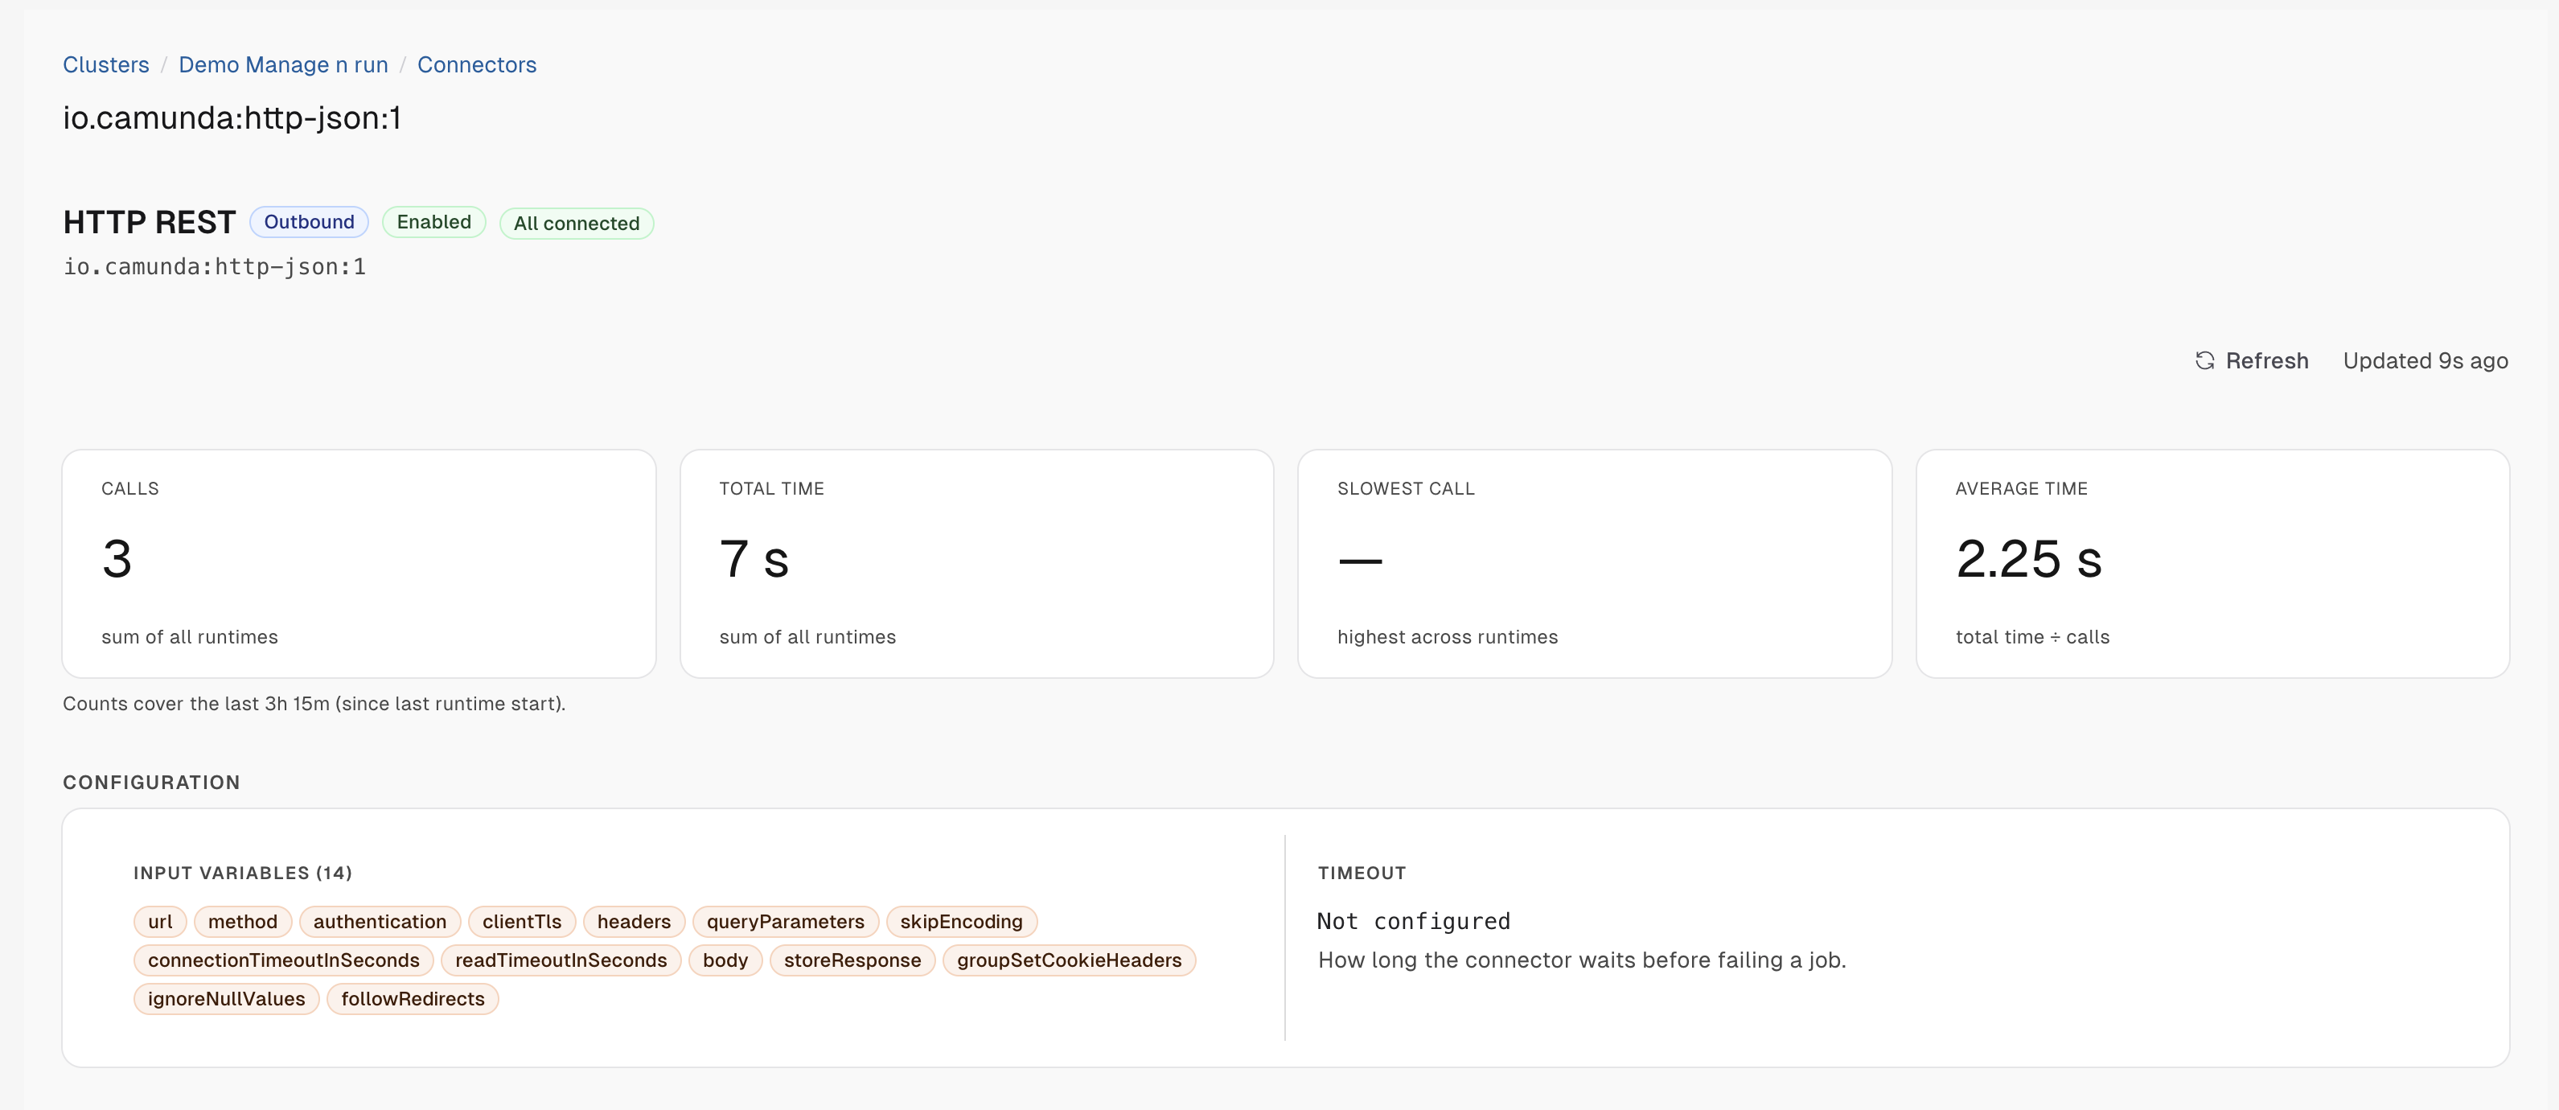Viewport: 2559px width, 1110px height.
Task: Click the Enabled status badge
Action: [434, 222]
